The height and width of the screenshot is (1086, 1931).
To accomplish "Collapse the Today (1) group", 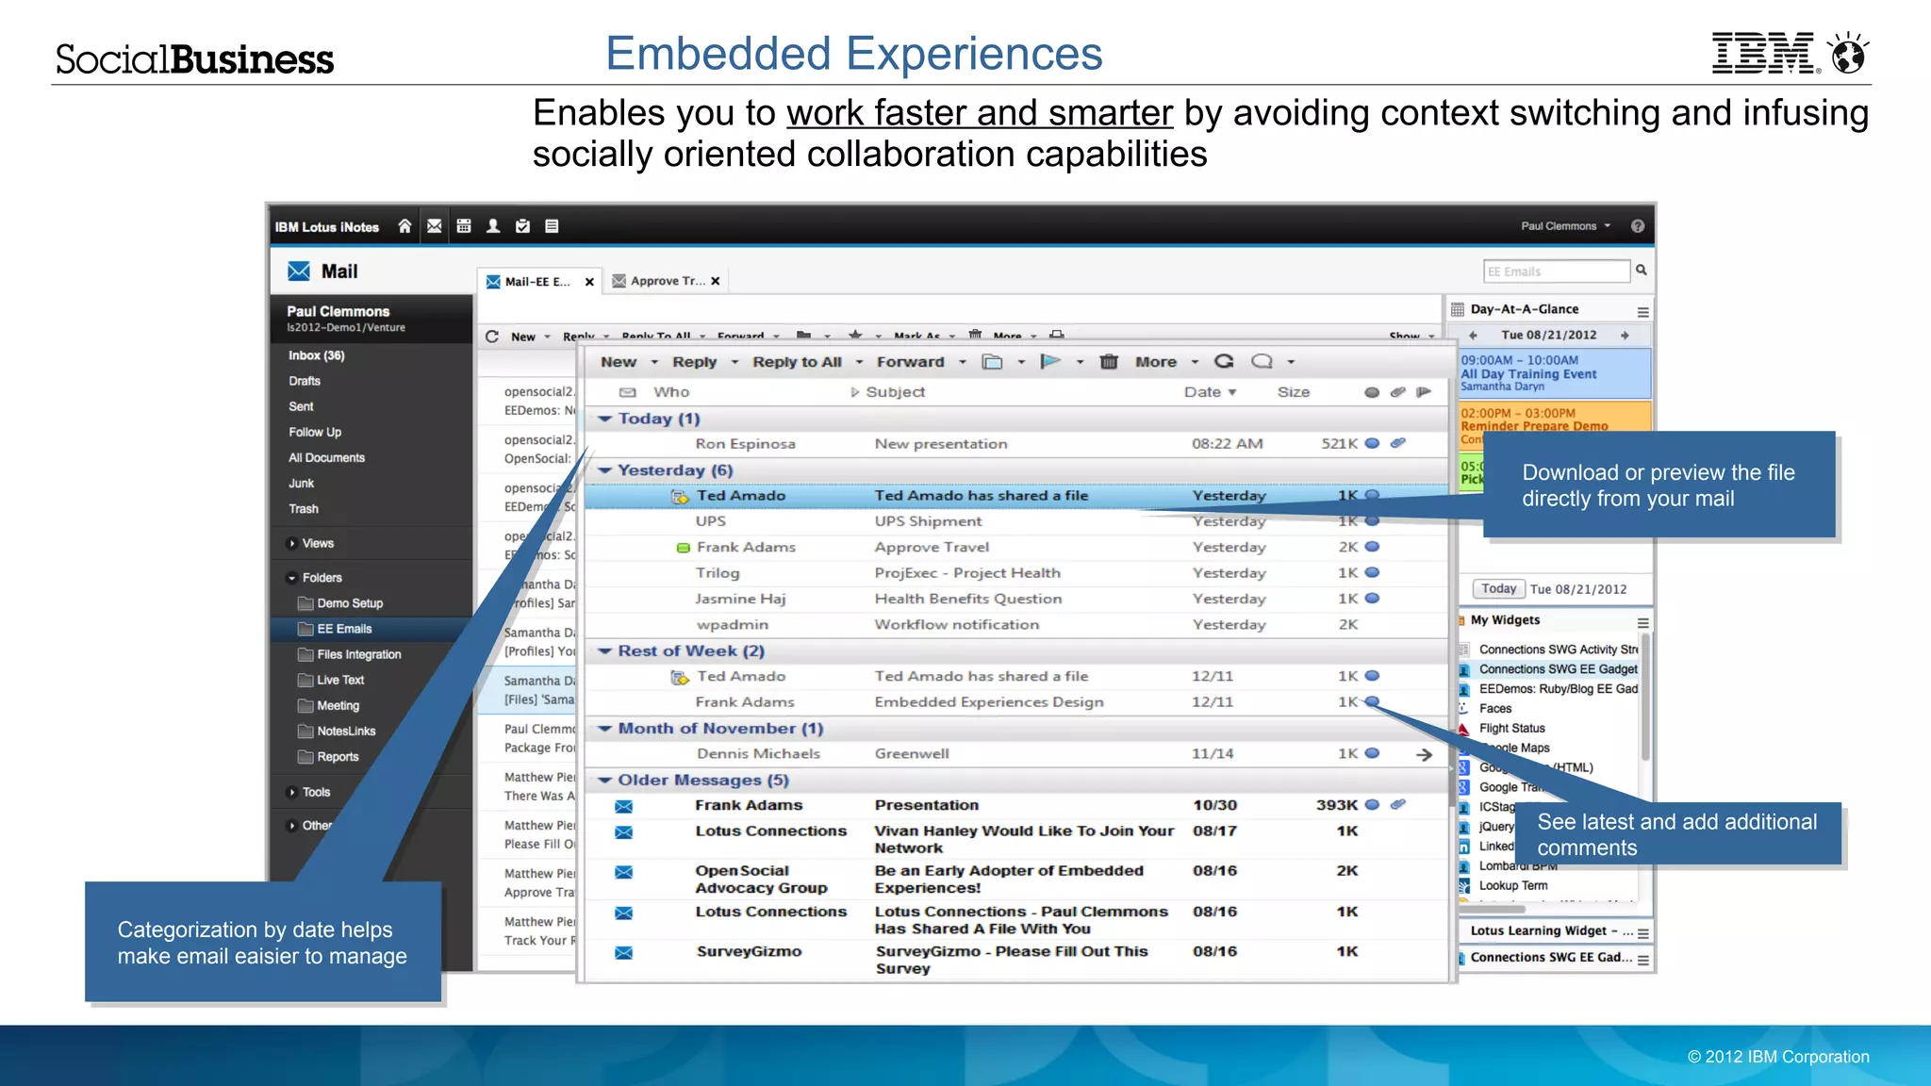I will (604, 418).
